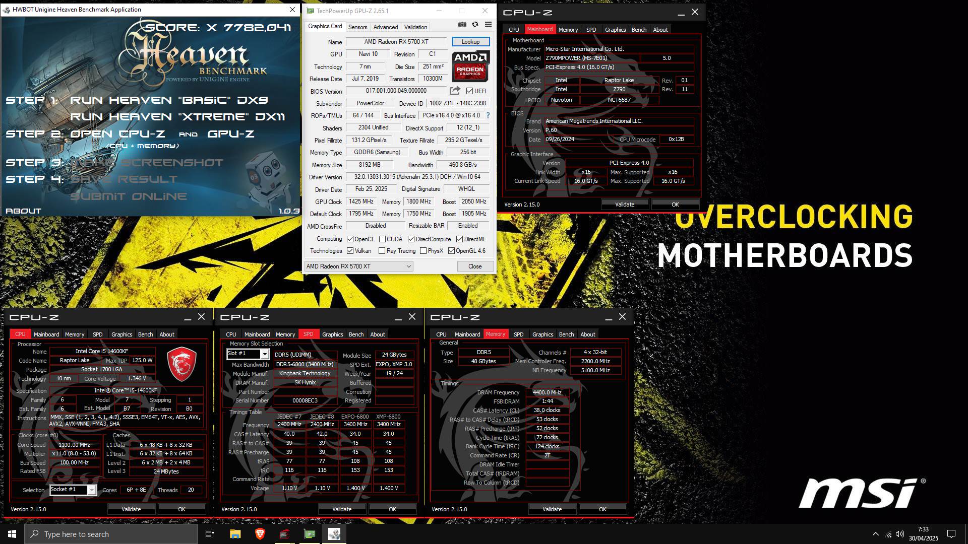Click the Heaven score X 7782.041 text

218,27
